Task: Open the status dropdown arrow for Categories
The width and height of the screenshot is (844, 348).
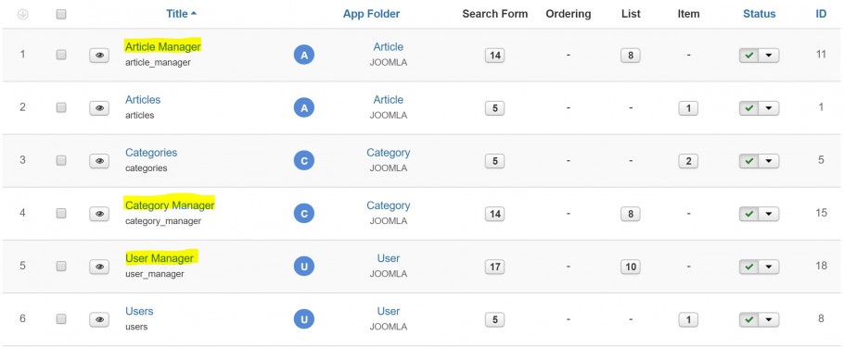Action: pos(769,160)
